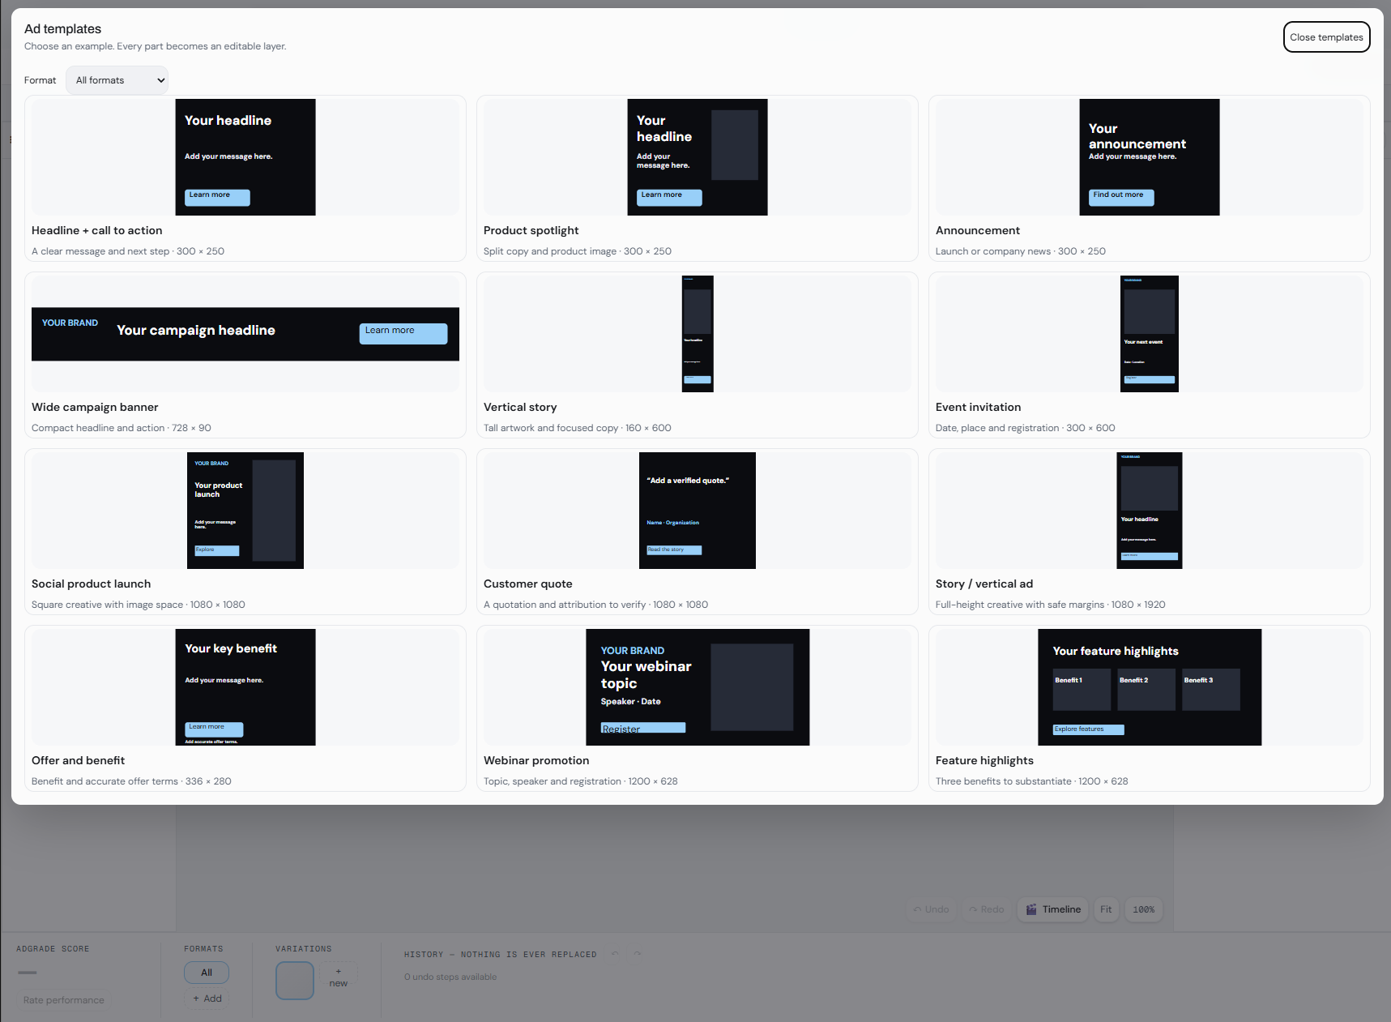Click the history redo arrow icon
The width and height of the screenshot is (1391, 1022).
(638, 954)
